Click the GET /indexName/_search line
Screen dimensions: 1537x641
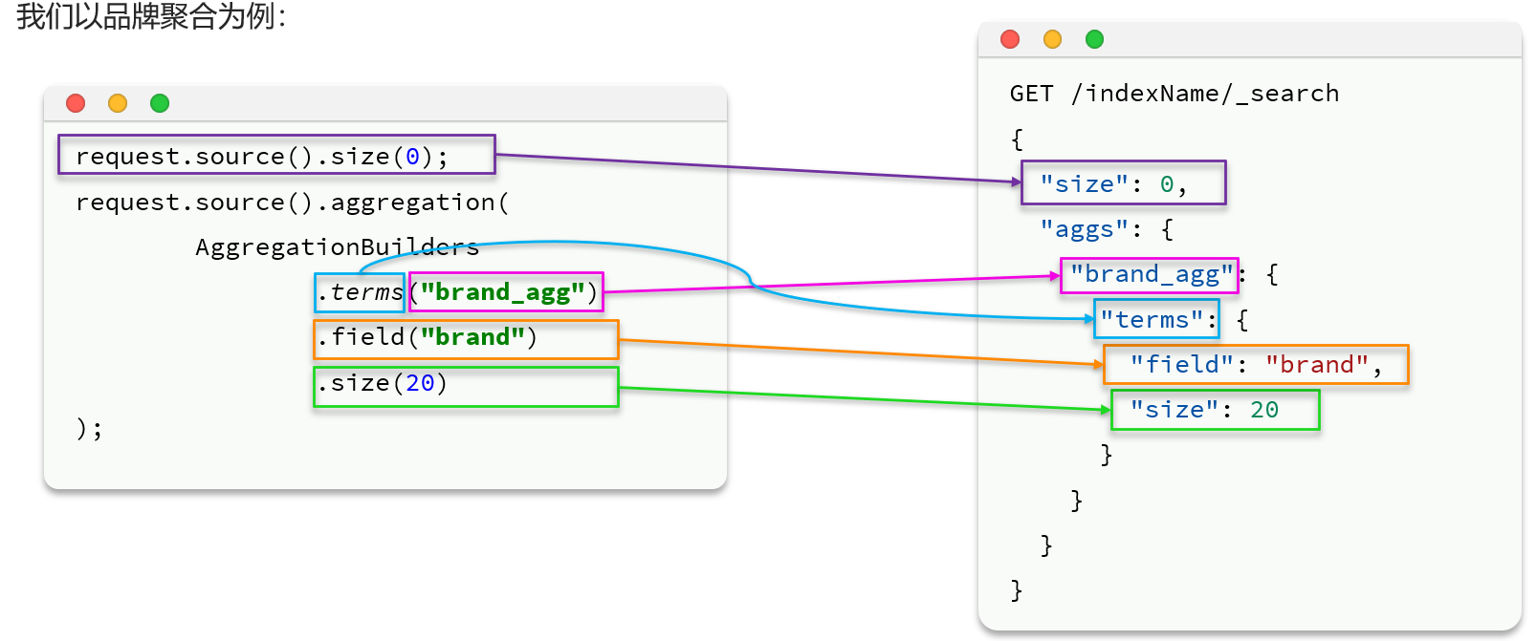1174,94
